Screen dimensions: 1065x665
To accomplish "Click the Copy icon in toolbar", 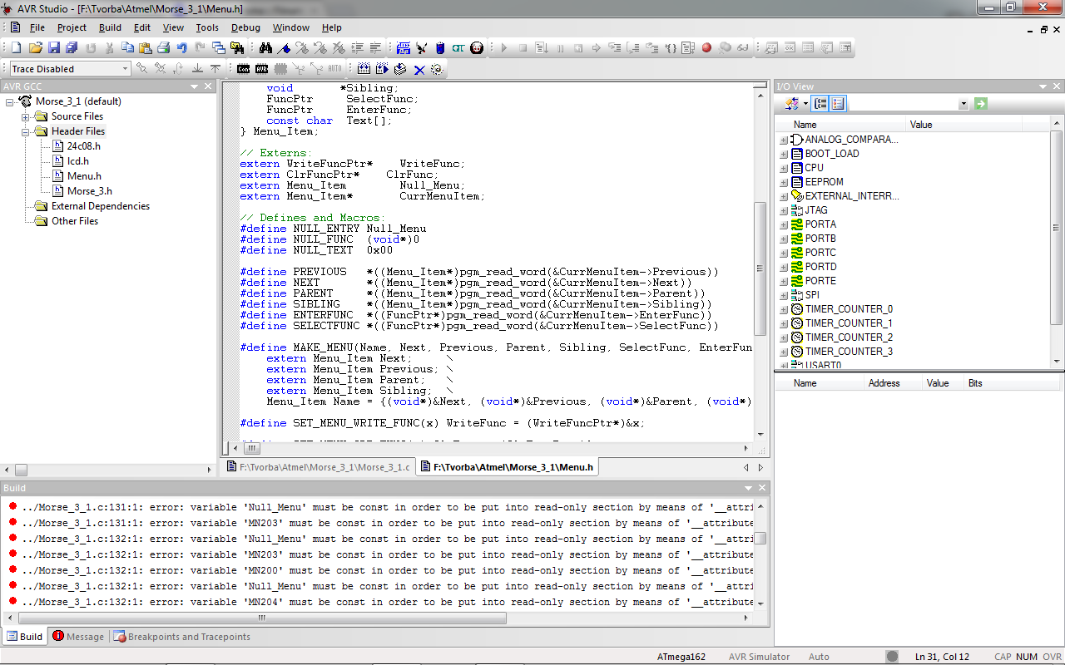I will (x=127, y=47).
